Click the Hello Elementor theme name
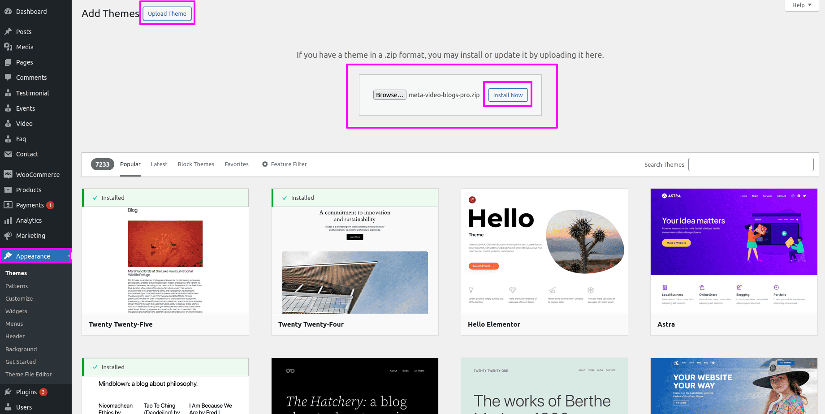 tap(494, 324)
